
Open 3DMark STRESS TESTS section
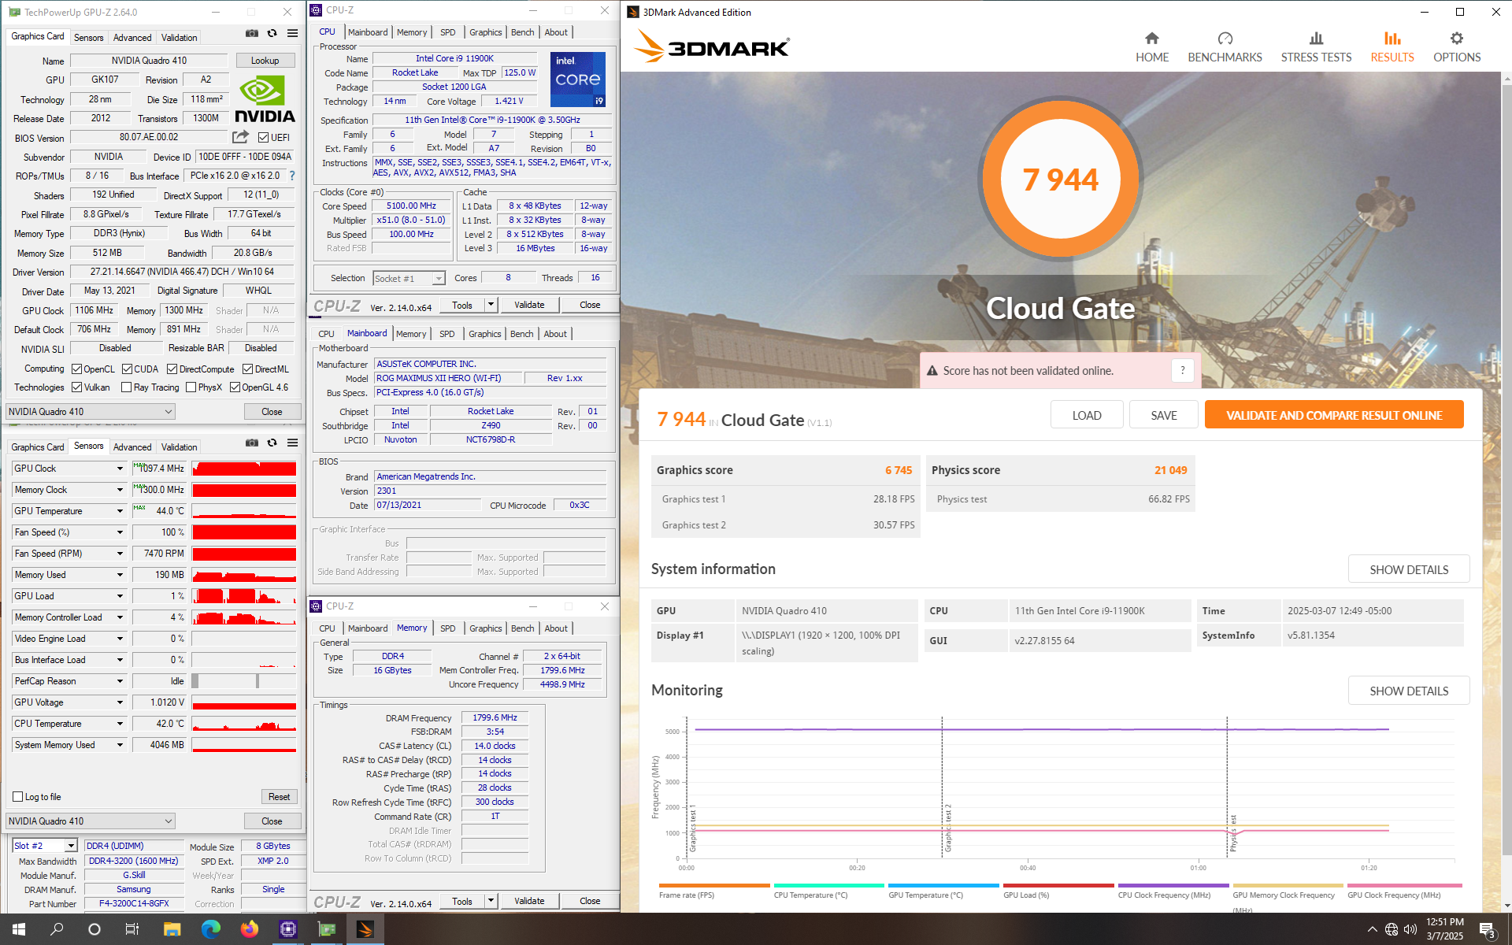tap(1316, 47)
